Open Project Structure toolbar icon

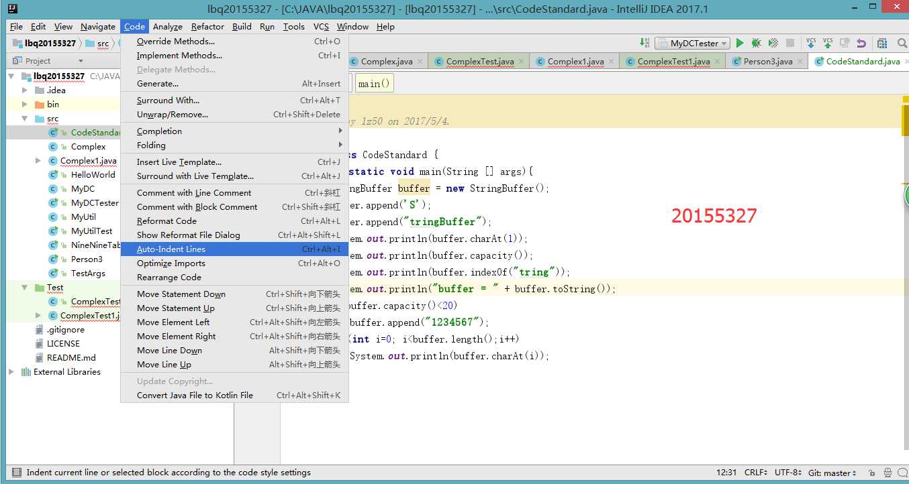click(881, 43)
